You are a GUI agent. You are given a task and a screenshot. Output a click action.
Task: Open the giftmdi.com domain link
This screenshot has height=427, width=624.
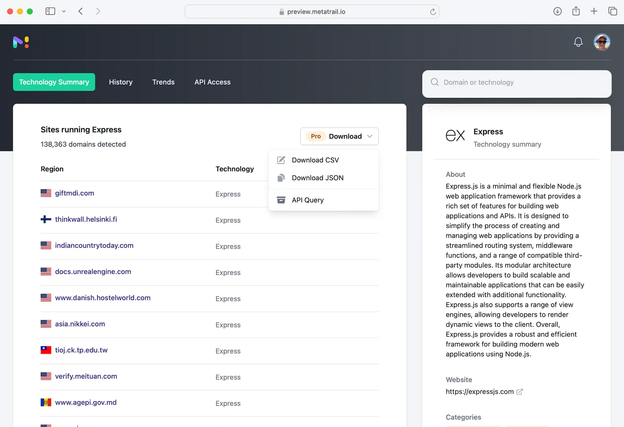click(x=74, y=193)
